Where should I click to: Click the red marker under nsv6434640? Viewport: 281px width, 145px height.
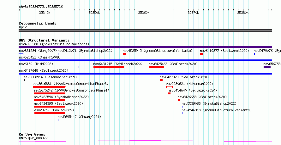(x=169, y=93)
